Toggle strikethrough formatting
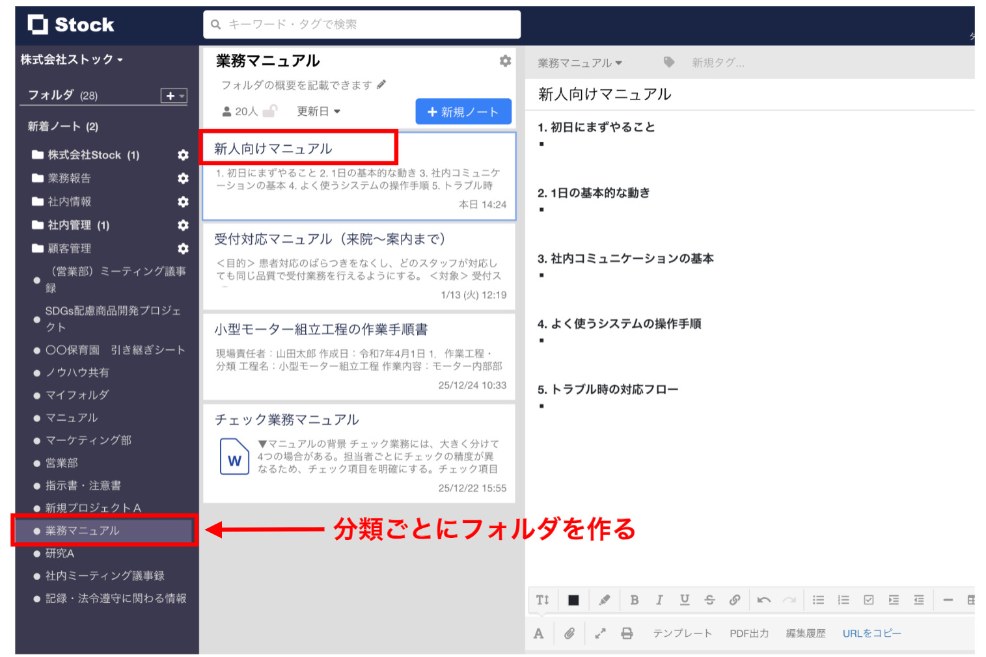The image size is (986, 657). tap(709, 600)
